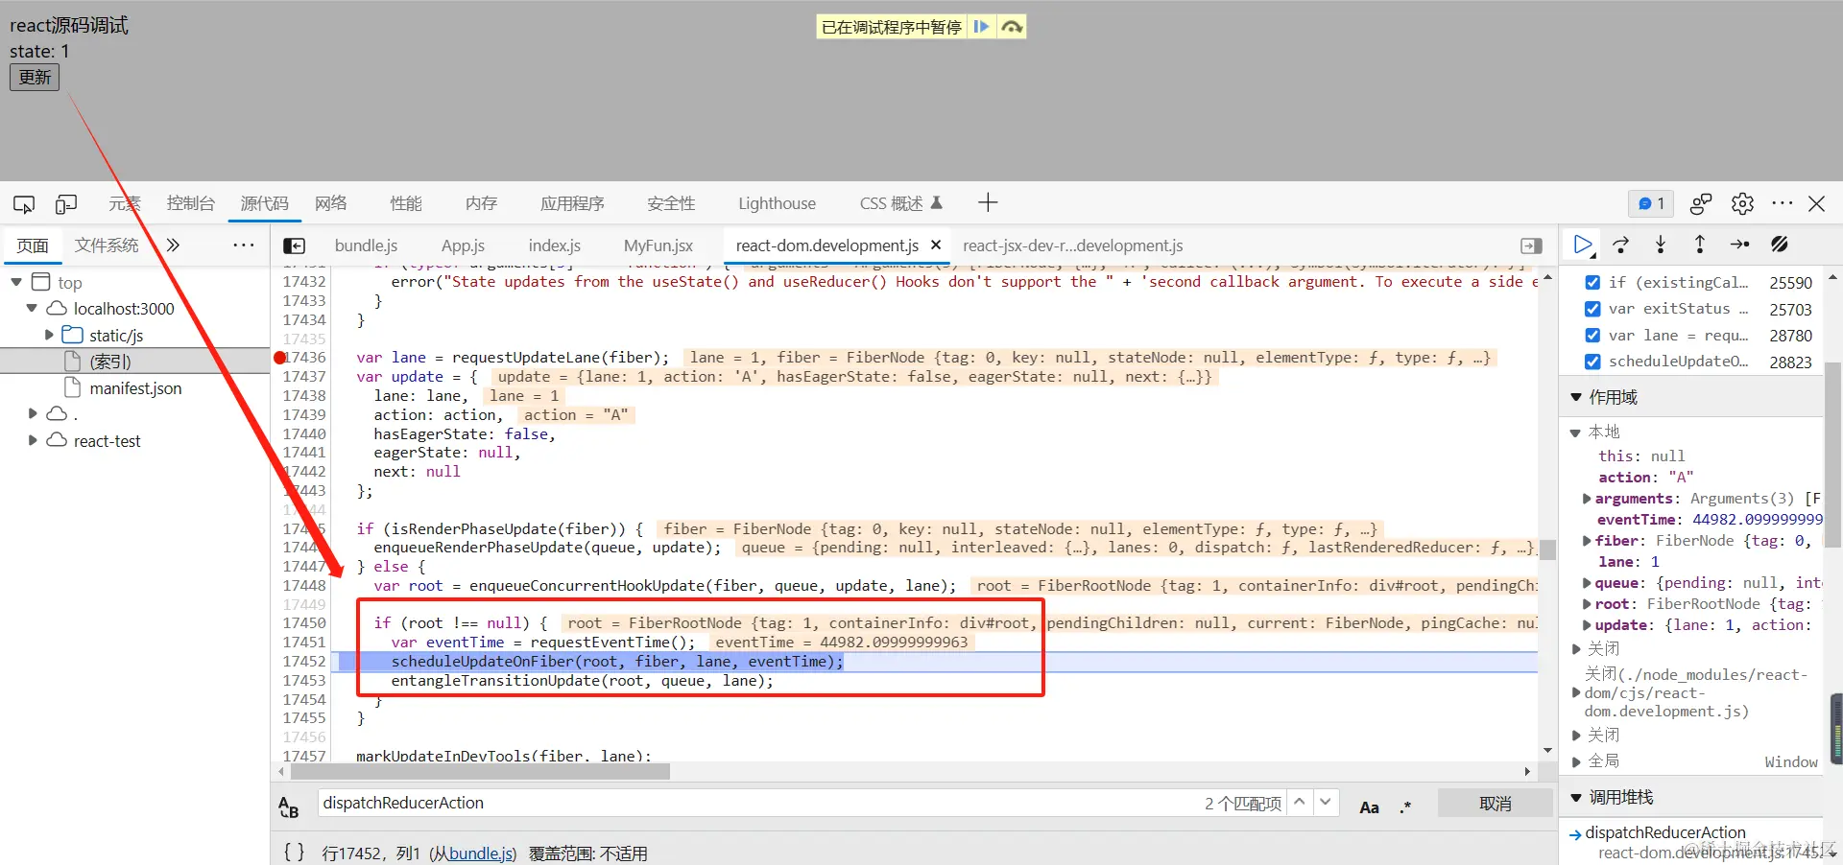
Task: Toggle the debugger sidebar icon right of tabs
Action: (1531, 245)
